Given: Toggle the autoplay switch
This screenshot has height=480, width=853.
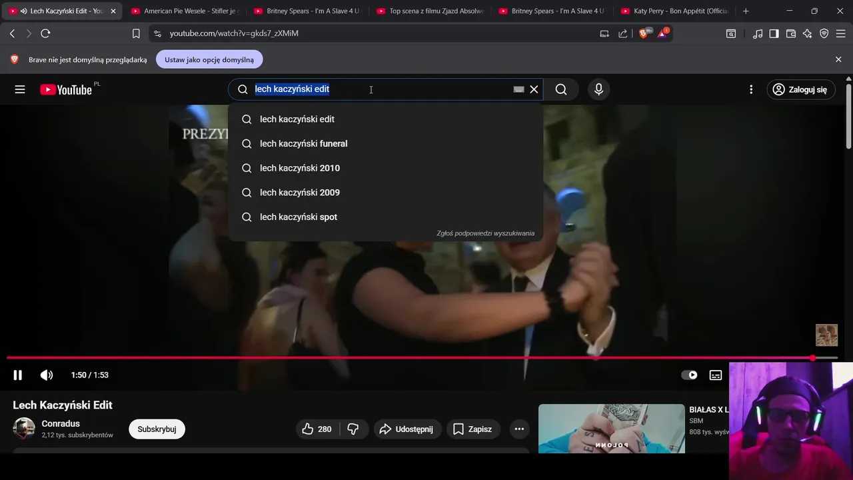Looking at the screenshot, I should click(x=689, y=375).
